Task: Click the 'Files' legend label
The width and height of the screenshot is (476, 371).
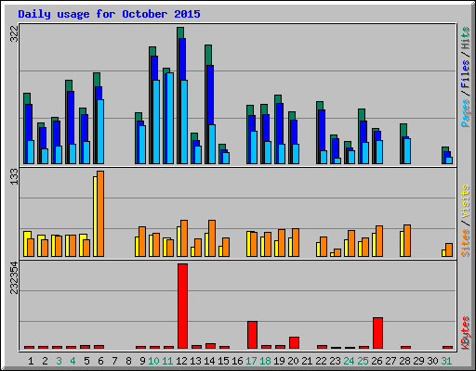Action: click(x=466, y=73)
